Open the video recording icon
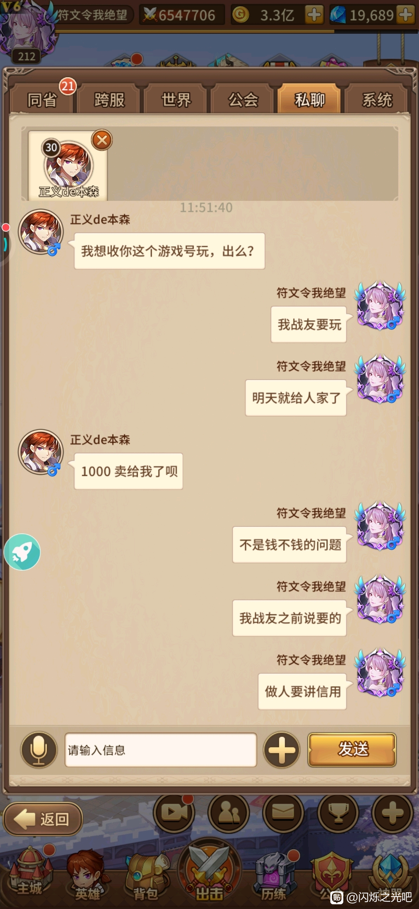The height and width of the screenshot is (909, 419). point(174,813)
